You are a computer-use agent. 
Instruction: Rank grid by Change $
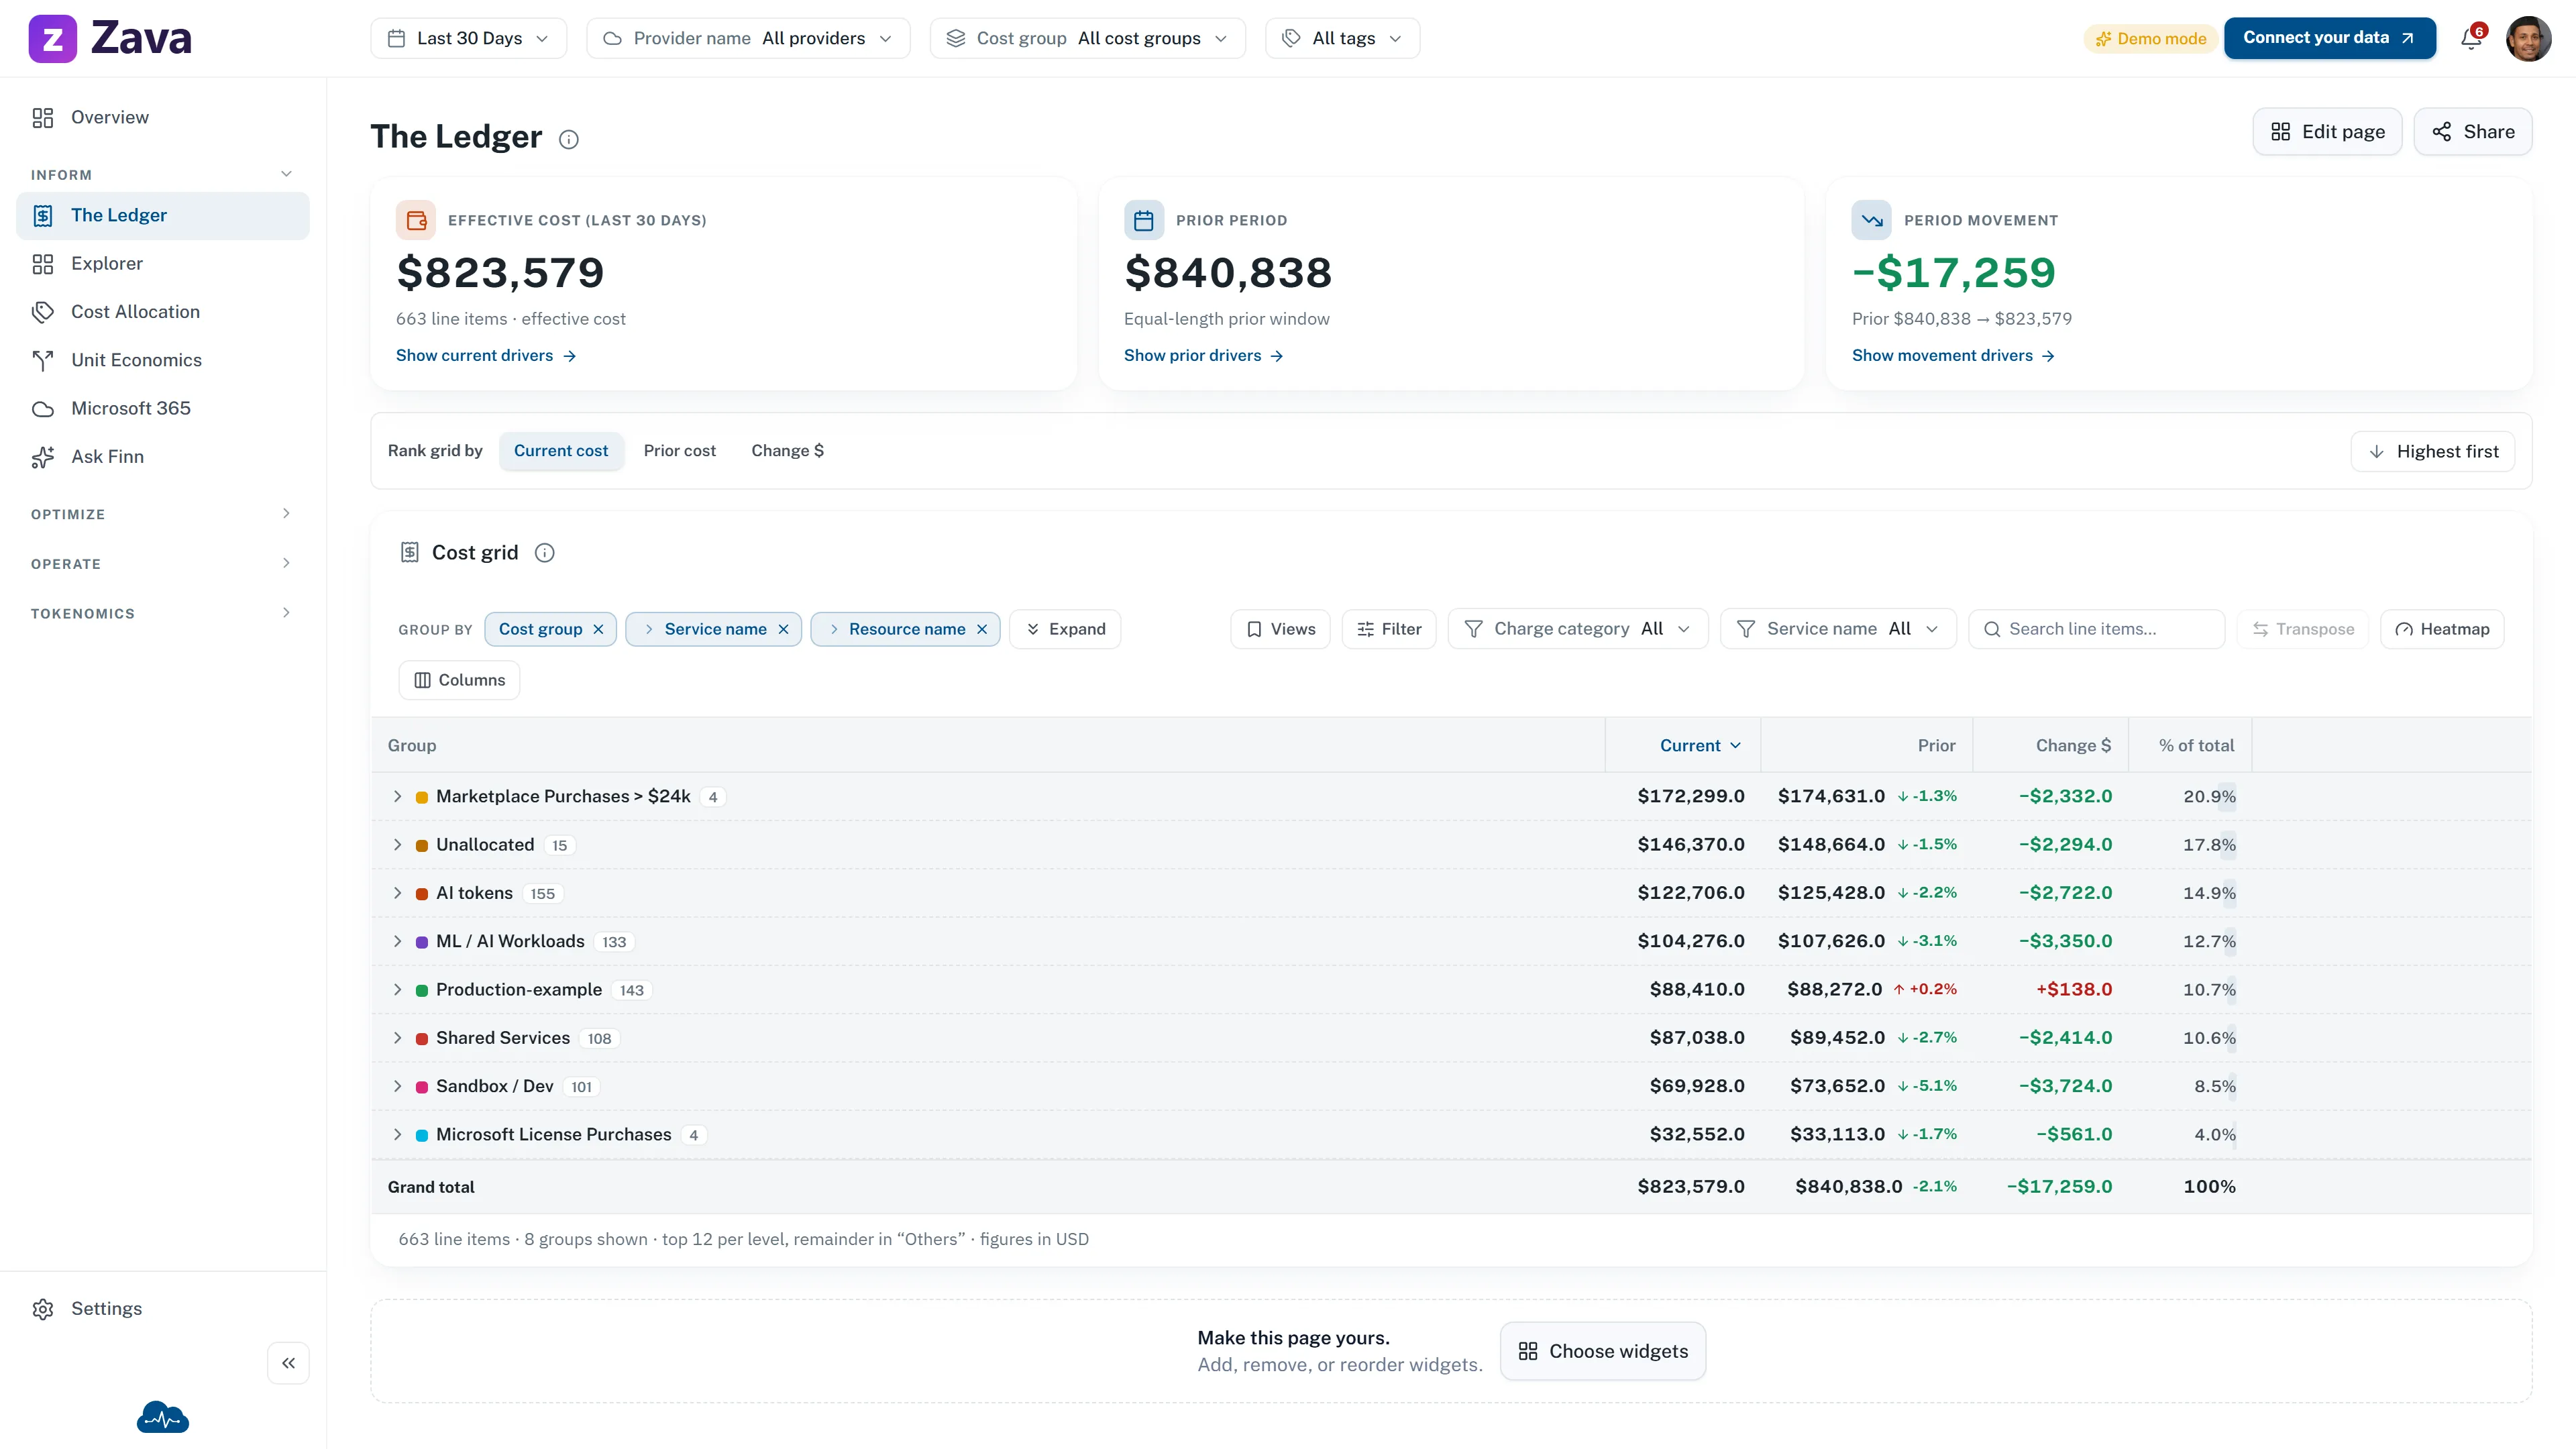pyautogui.click(x=788, y=451)
